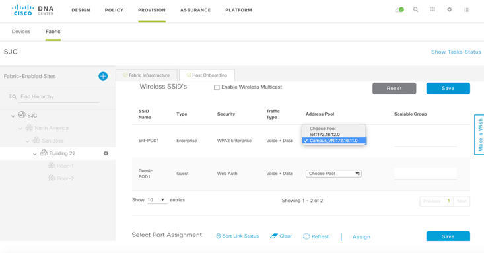The image size is (484, 253).
Task: Click the SJC globe icon in the tree
Action: point(22,114)
